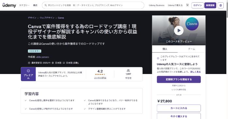
Task: Click the 1,057 students count
Action: (x=128, y=74)
